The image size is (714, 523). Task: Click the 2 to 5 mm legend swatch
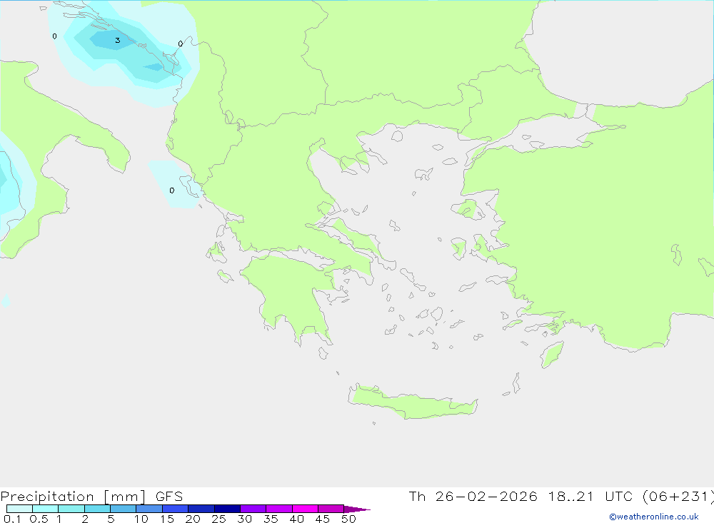[97, 509]
